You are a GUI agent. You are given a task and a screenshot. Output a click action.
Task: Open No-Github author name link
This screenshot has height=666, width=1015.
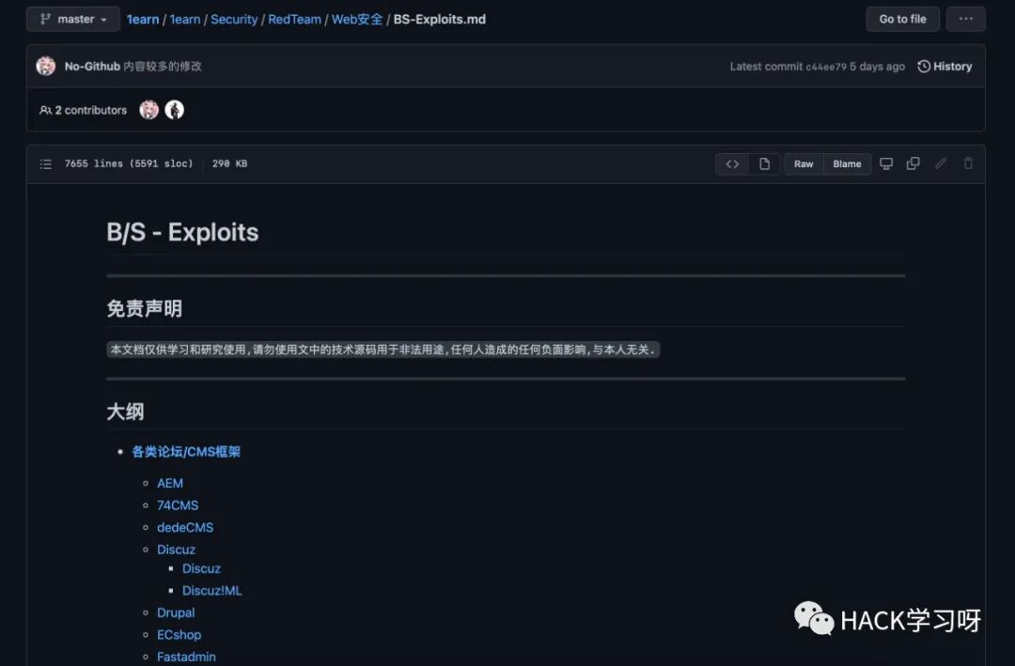coord(92,66)
